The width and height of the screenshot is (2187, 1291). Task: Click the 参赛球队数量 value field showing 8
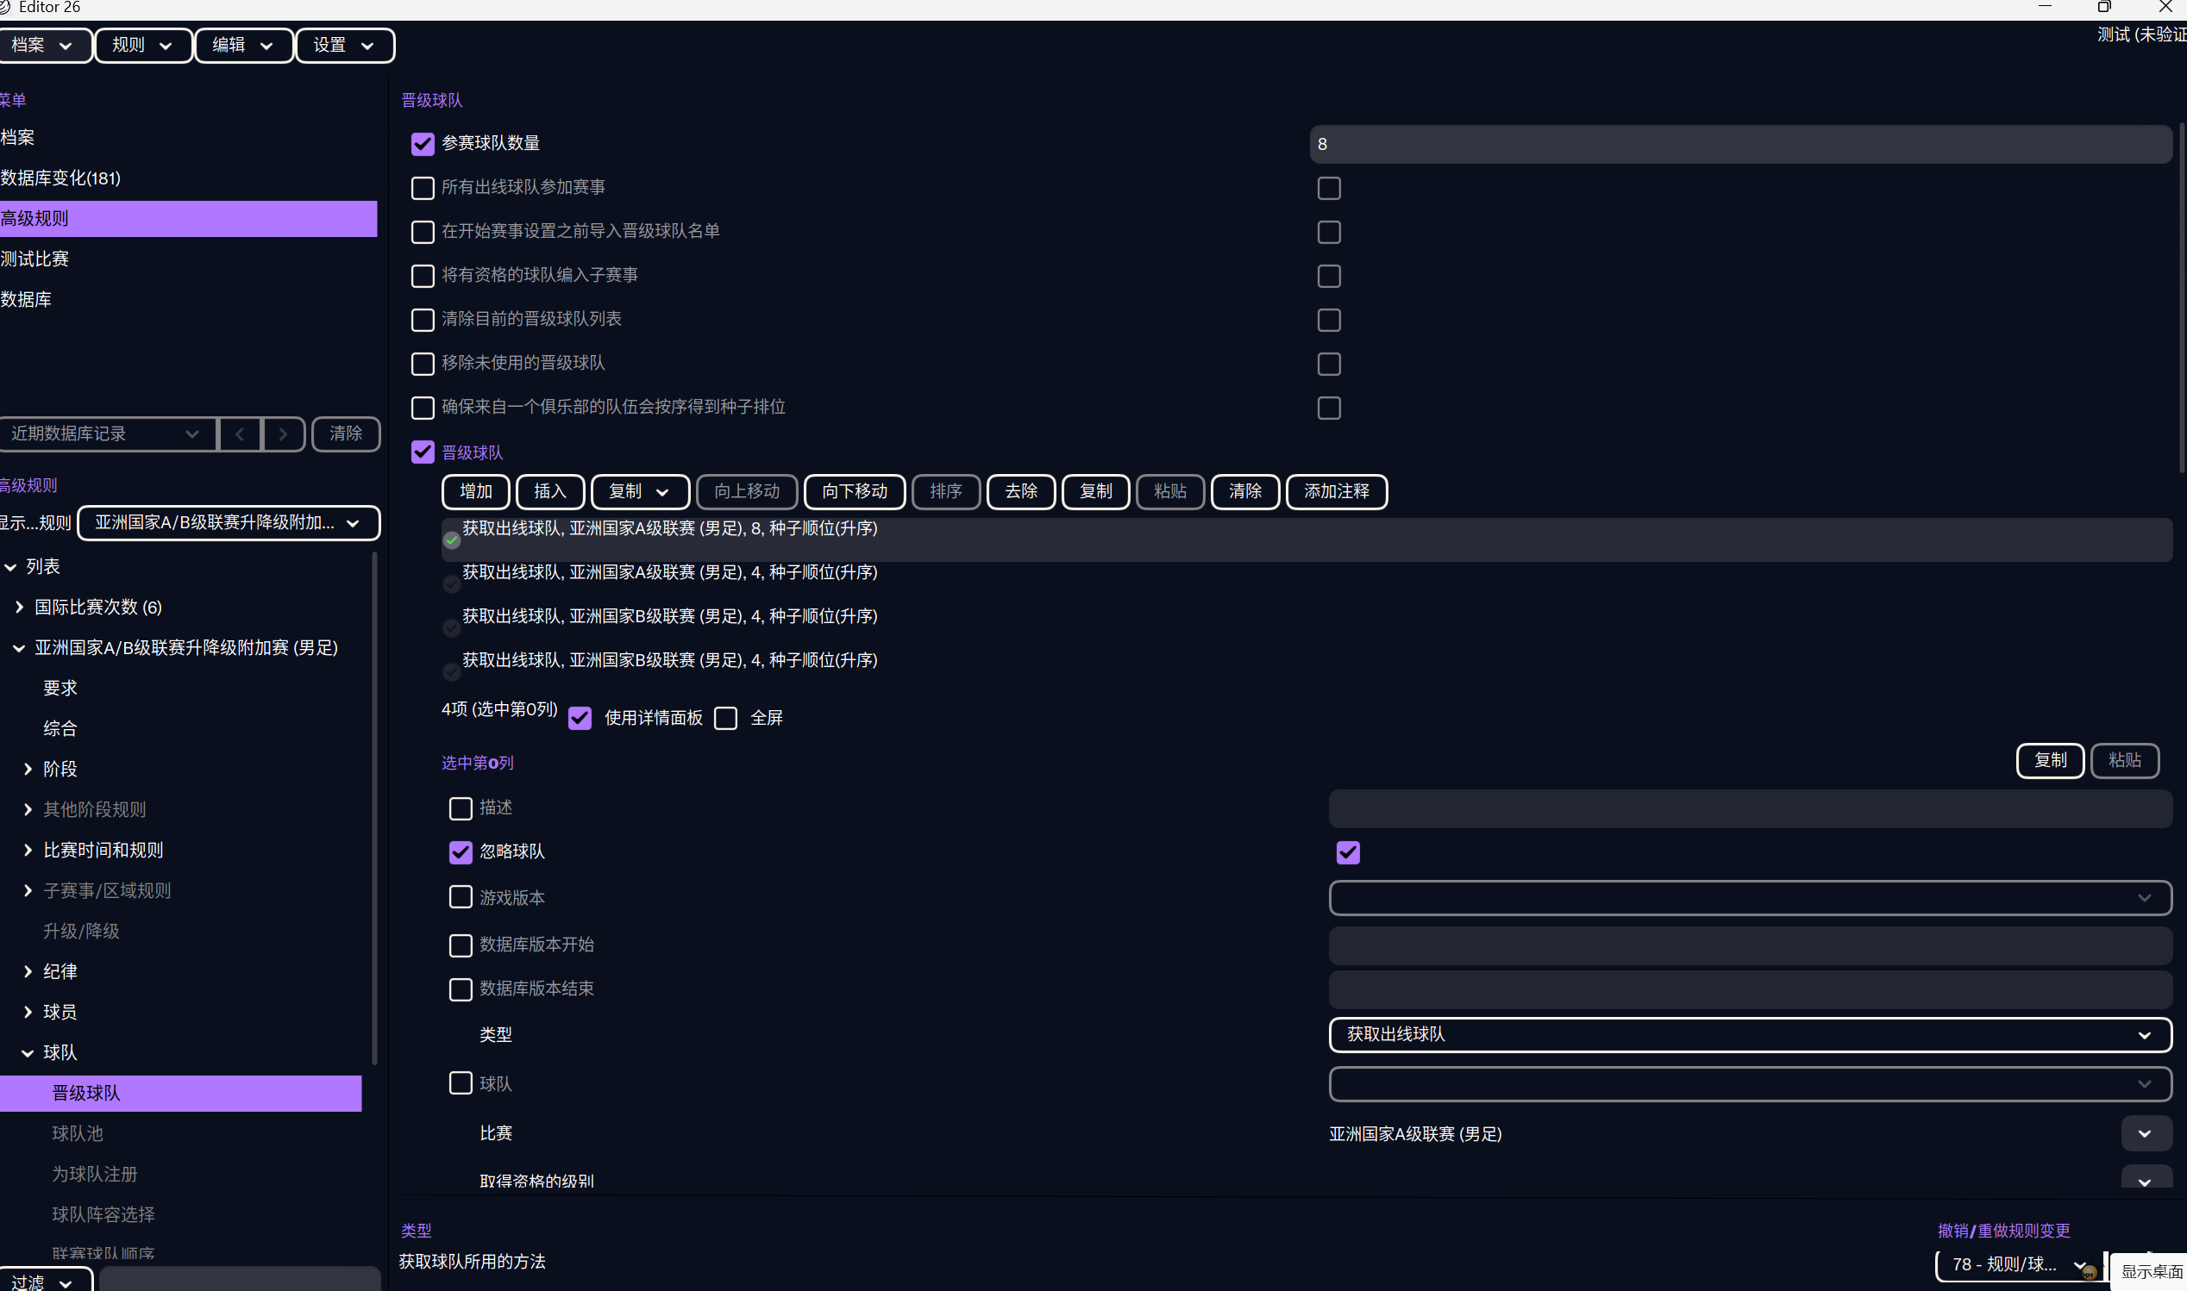1740,144
